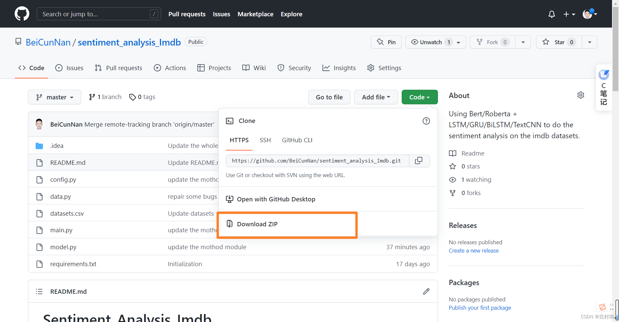
Task: Click Create a new release link
Action: [x=474, y=251]
